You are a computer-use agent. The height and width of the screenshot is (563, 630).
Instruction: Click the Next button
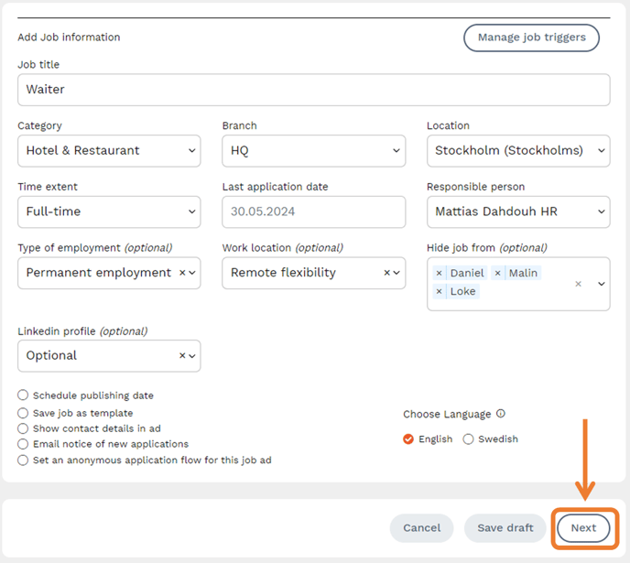[583, 528]
